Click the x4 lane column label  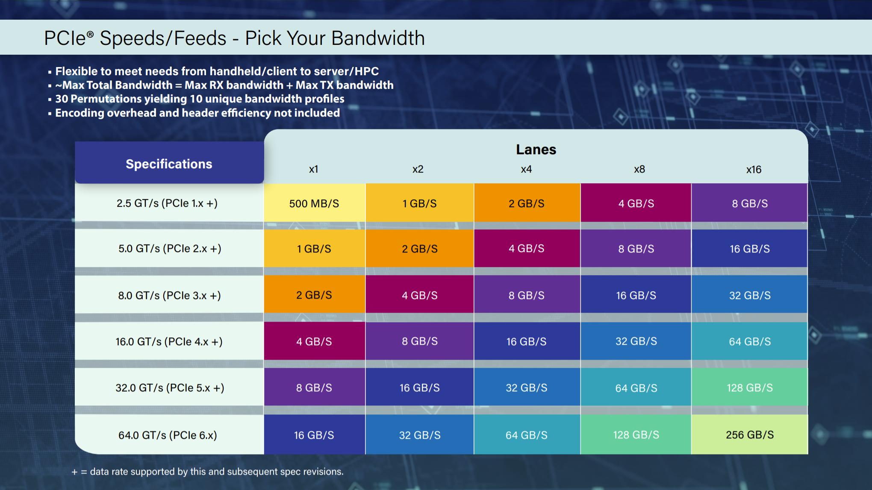tap(526, 169)
